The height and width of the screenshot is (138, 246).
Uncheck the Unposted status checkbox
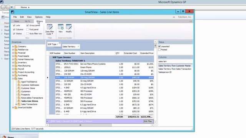pos(160,46)
